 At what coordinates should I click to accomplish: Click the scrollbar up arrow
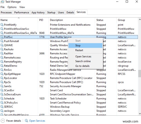click(140, 19)
